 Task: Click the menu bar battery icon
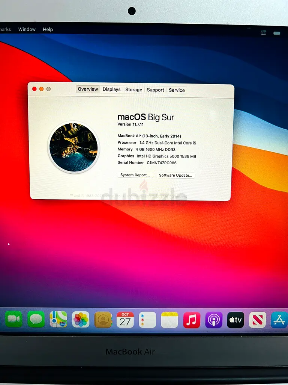pyautogui.click(x=277, y=33)
